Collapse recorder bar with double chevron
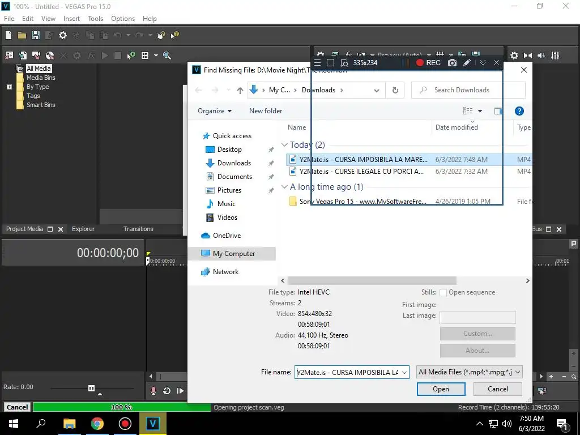Screen dimensions: 580x435 point(483,63)
